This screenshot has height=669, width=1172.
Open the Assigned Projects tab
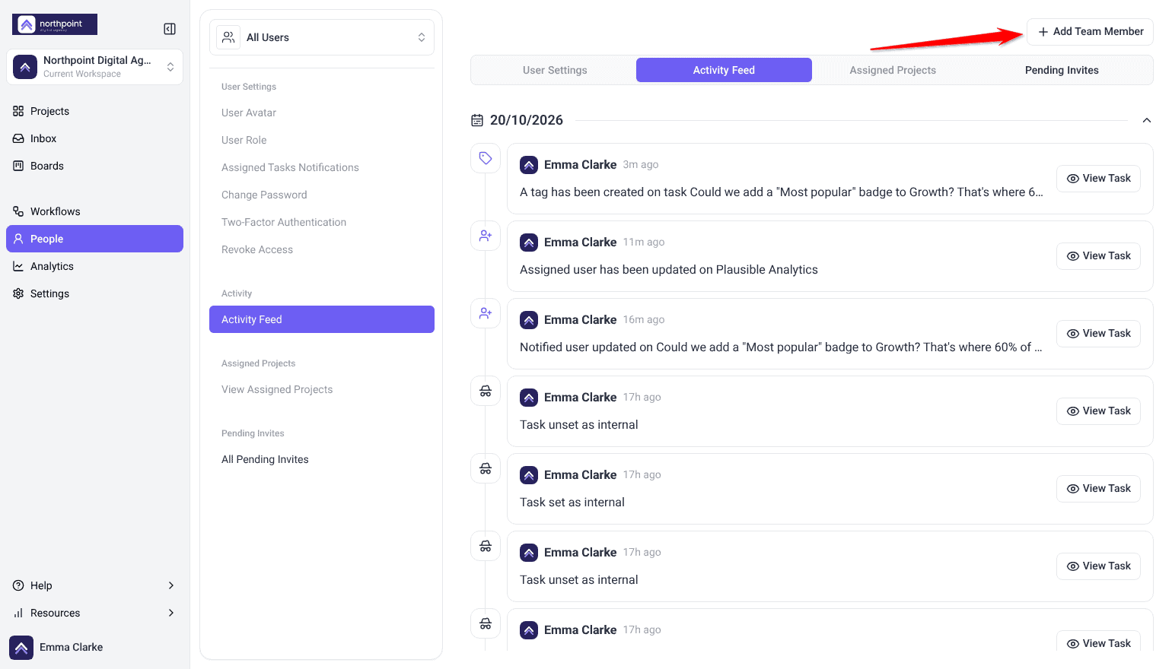pyautogui.click(x=893, y=70)
